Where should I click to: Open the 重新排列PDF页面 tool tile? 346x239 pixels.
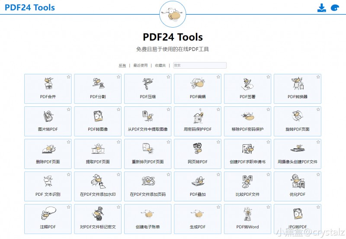point(147,154)
